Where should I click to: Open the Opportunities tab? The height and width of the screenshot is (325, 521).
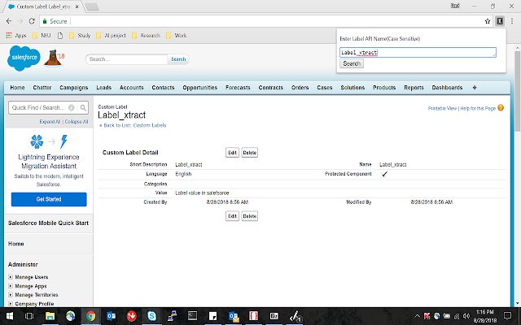click(x=200, y=88)
